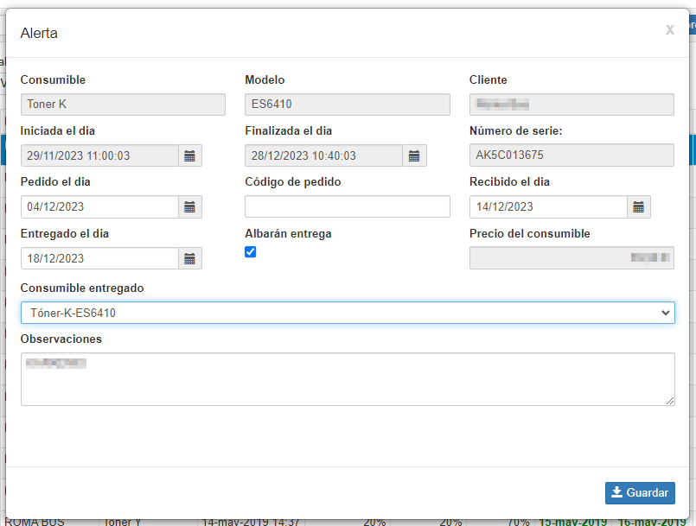Open calendar picker for Pedido el dia
Image resolution: width=696 pixels, height=526 pixels.
tap(190, 207)
